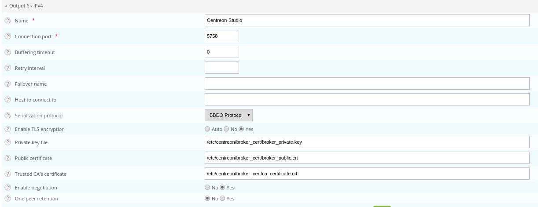Click the Connection port field
This screenshot has width=538, height=207.
pos(222,36)
